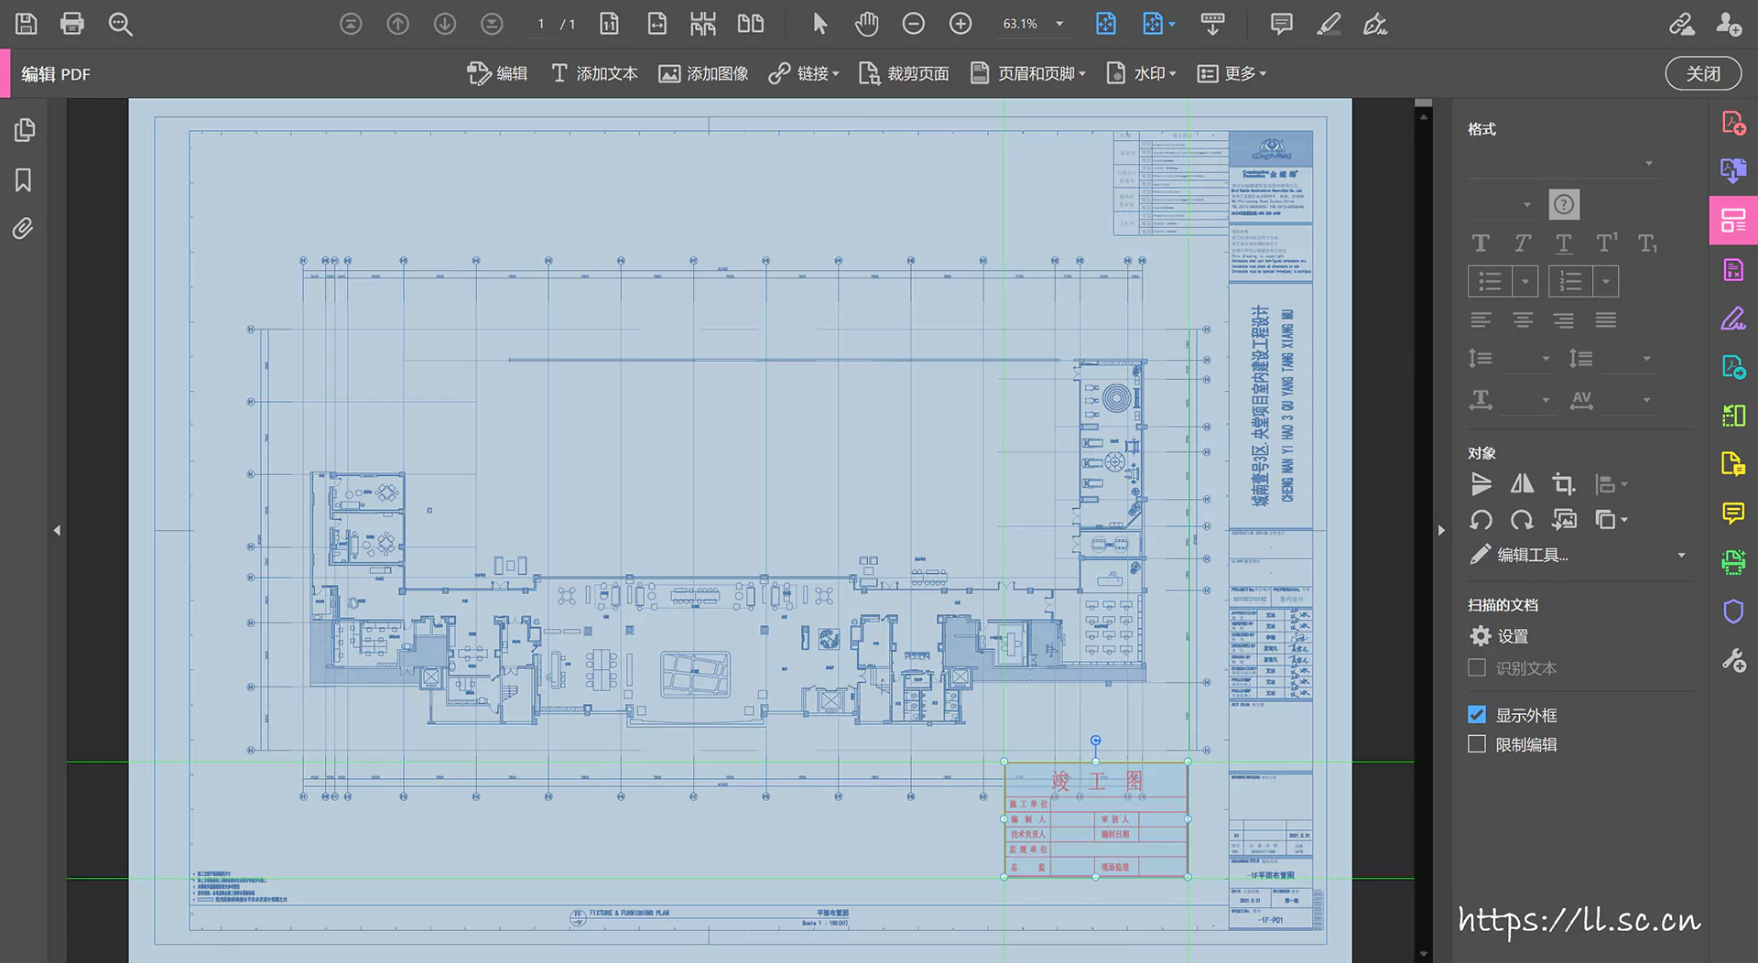Viewport: 1758px width, 963px height.
Task: Click the 关闭 button
Action: pos(1702,73)
